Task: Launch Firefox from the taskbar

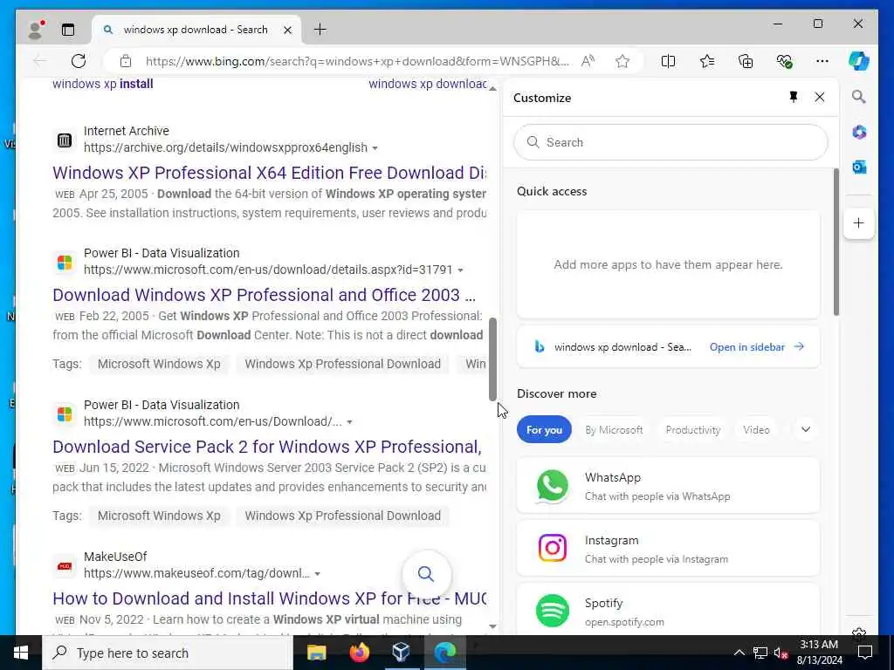Action: click(359, 653)
